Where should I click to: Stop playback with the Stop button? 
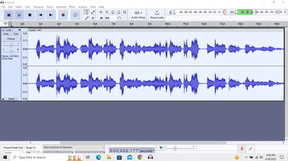pos(30,15)
